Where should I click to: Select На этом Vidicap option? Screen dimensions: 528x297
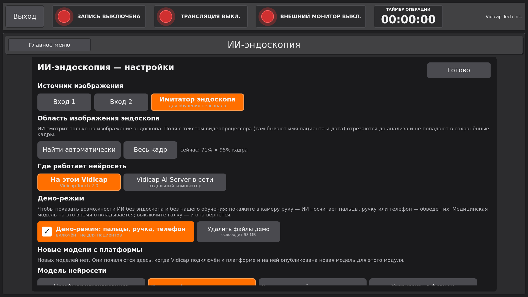click(79, 182)
